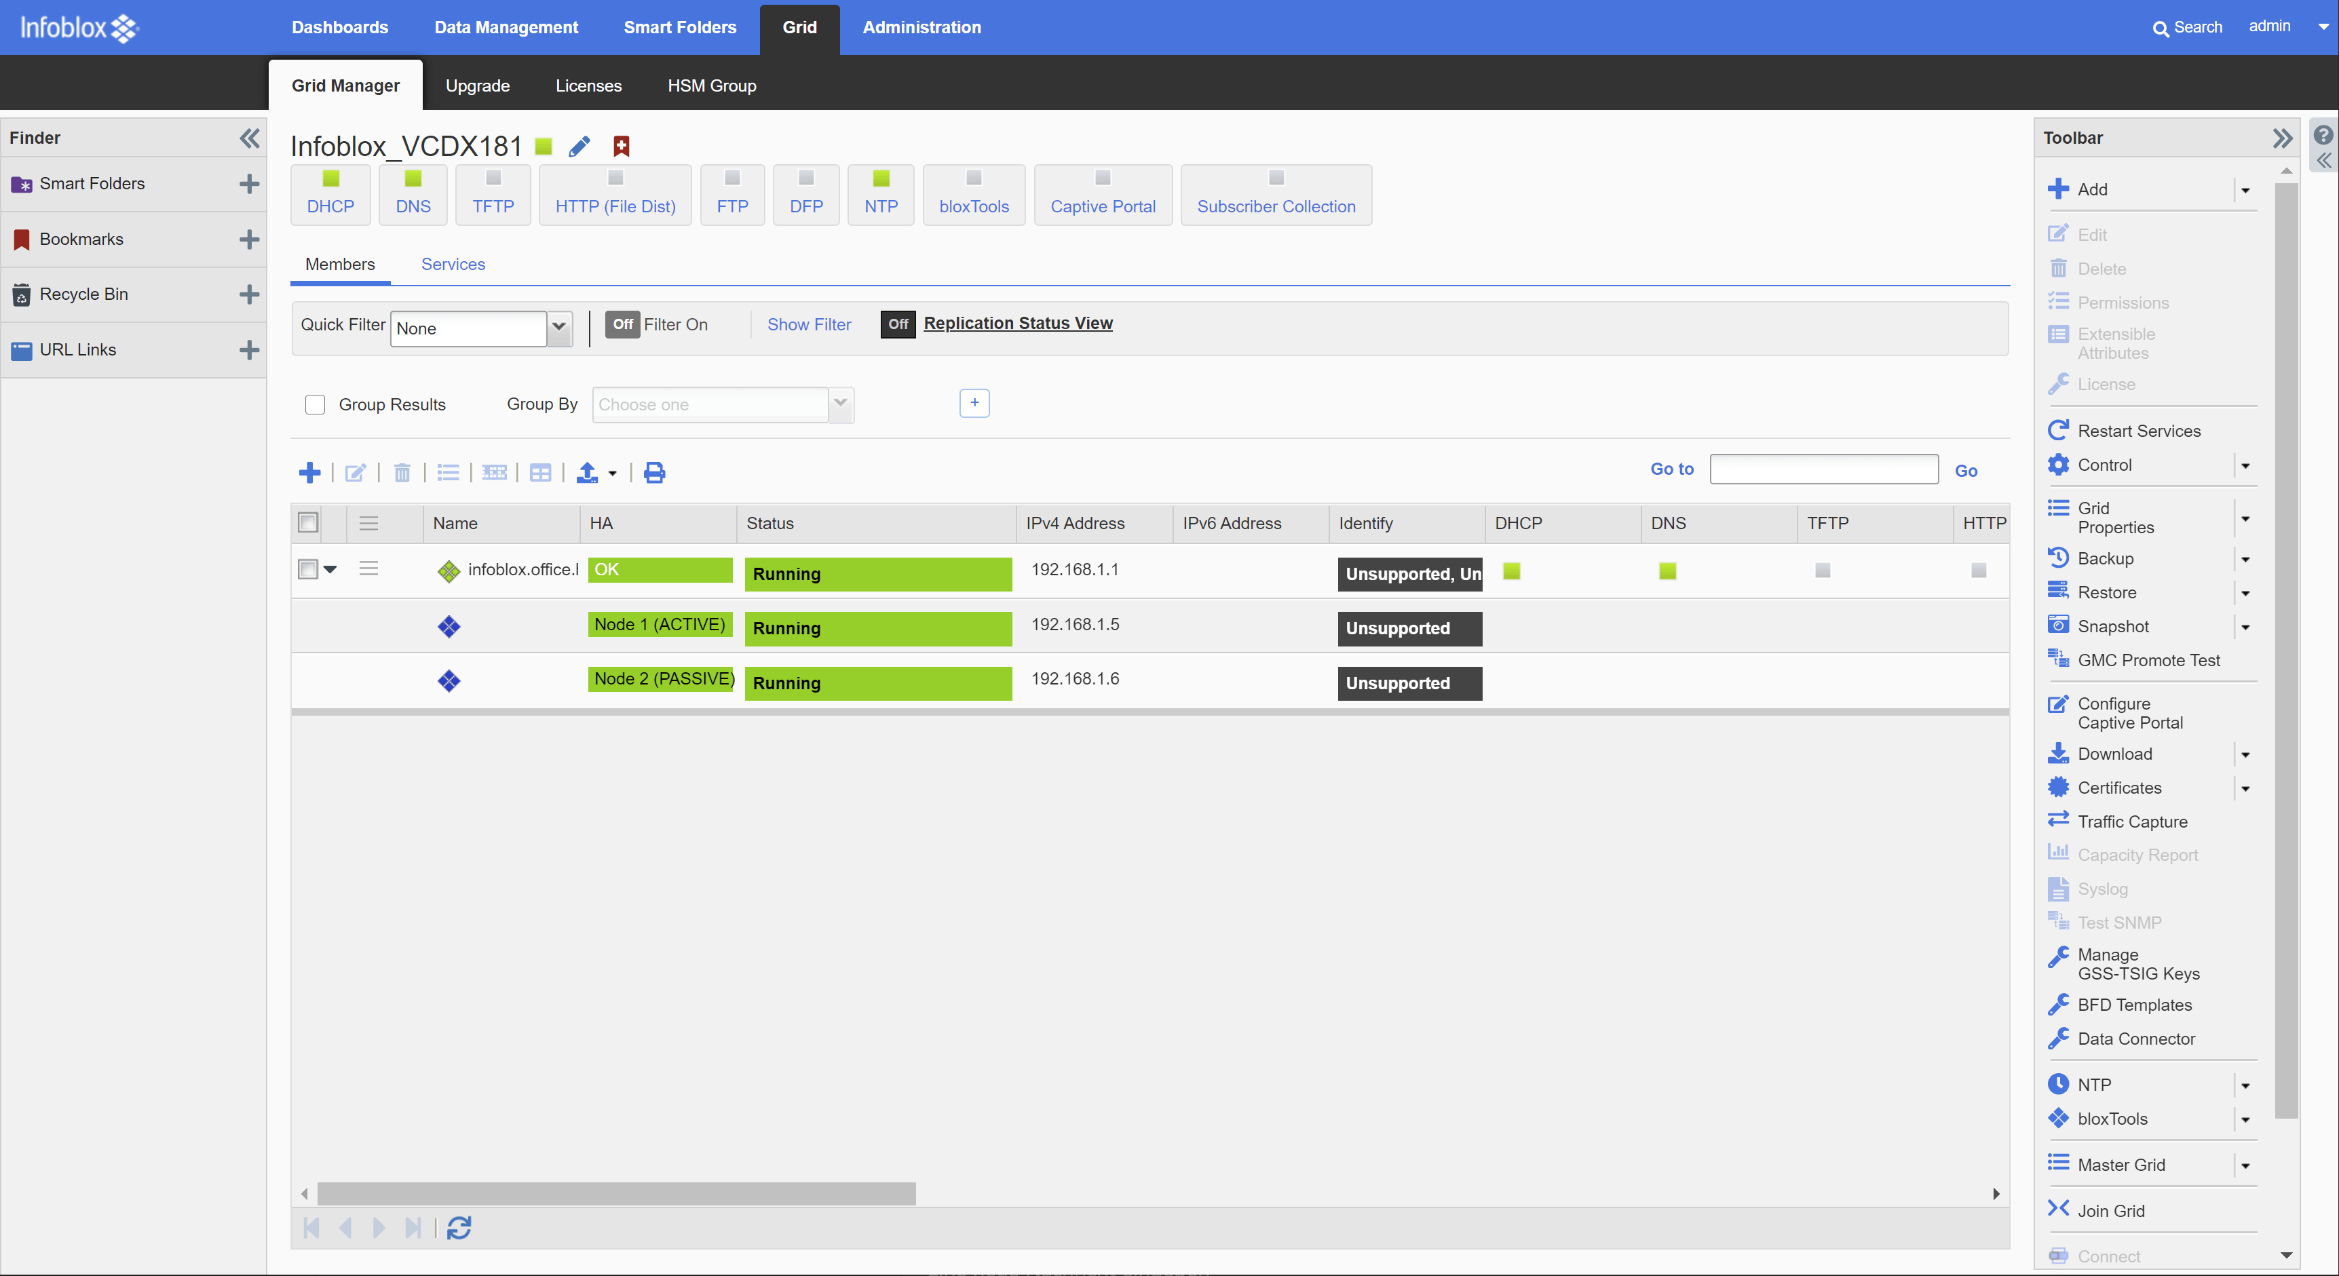Check the Group Results checkbox
This screenshot has height=1276, width=2339.
tap(315, 404)
